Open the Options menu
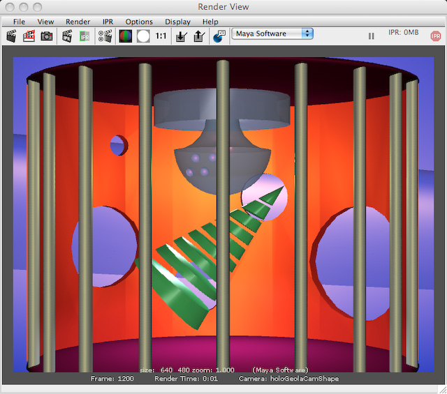 (x=139, y=22)
